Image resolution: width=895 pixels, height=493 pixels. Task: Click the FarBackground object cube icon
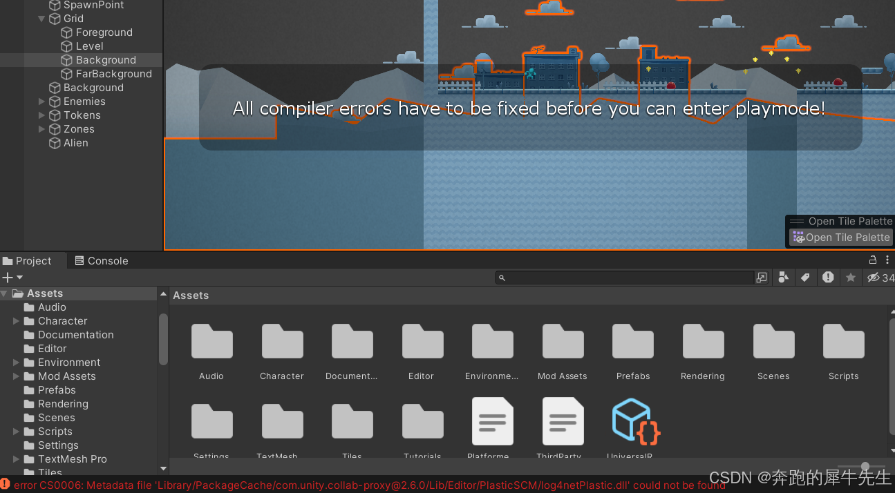tap(67, 74)
